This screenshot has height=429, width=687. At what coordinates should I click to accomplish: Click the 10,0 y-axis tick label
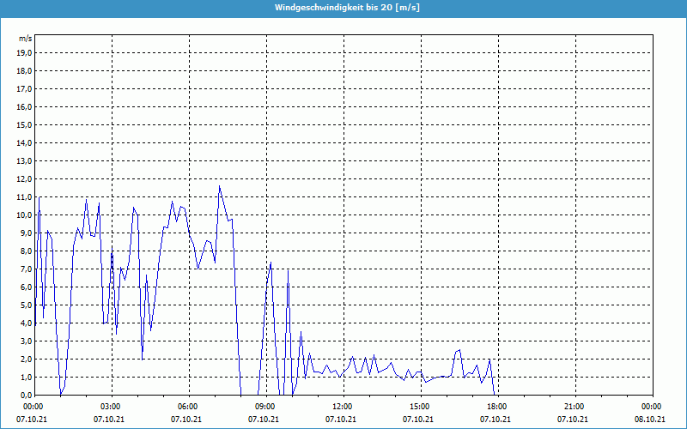[24, 214]
